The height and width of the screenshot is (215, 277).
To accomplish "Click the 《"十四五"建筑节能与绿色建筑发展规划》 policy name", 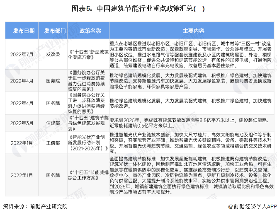I will (x=88, y=123).
